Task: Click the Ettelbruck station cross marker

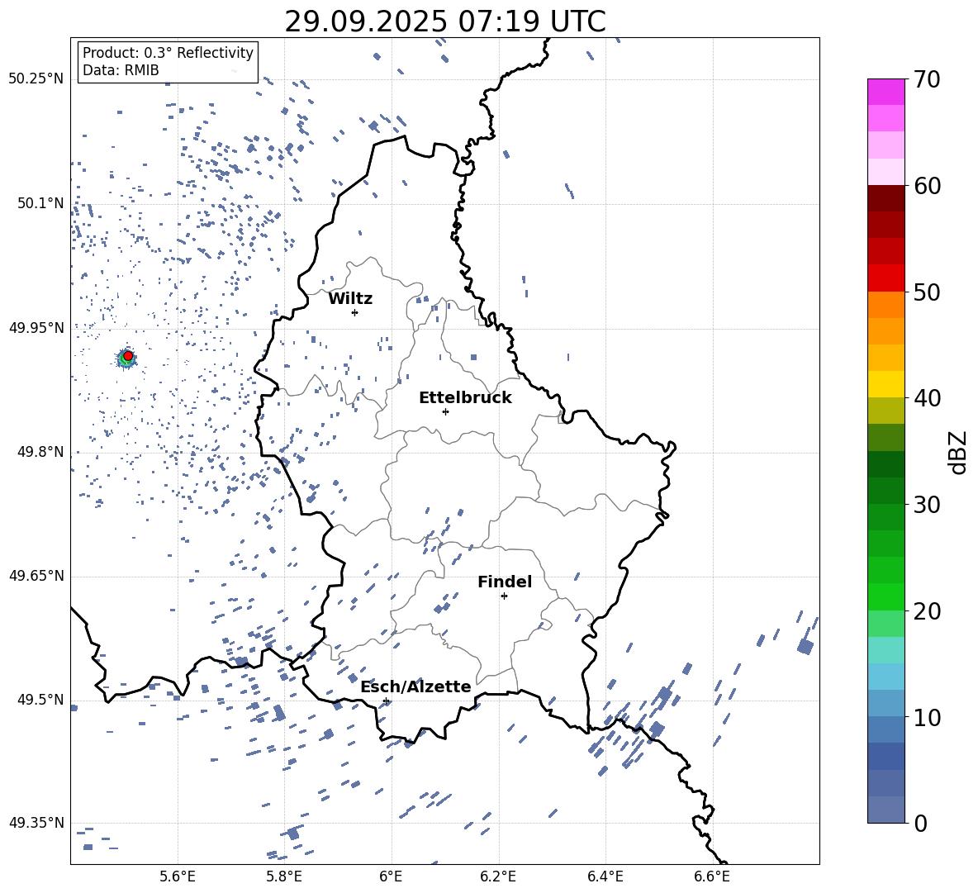Action: pyautogui.click(x=445, y=411)
